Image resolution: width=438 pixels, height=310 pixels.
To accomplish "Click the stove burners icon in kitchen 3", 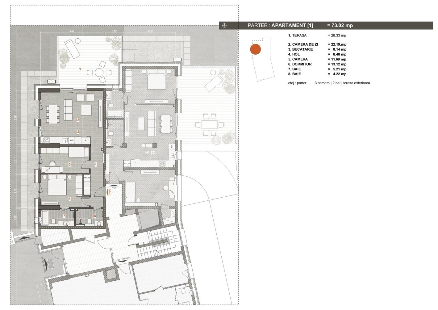I will (x=47, y=140).
